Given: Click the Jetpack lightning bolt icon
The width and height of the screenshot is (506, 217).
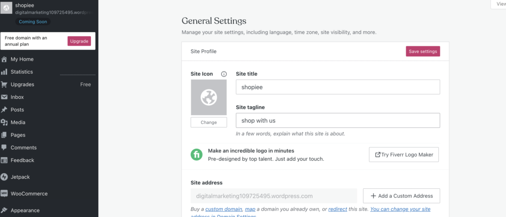Looking at the screenshot, I should (x=4, y=177).
